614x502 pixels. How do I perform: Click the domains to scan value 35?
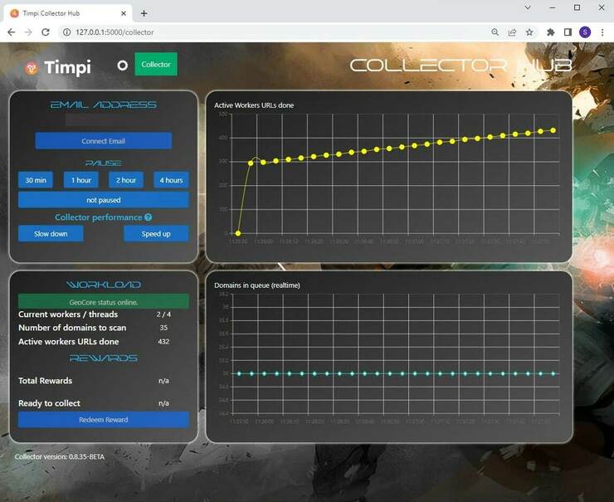(x=163, y=328)
